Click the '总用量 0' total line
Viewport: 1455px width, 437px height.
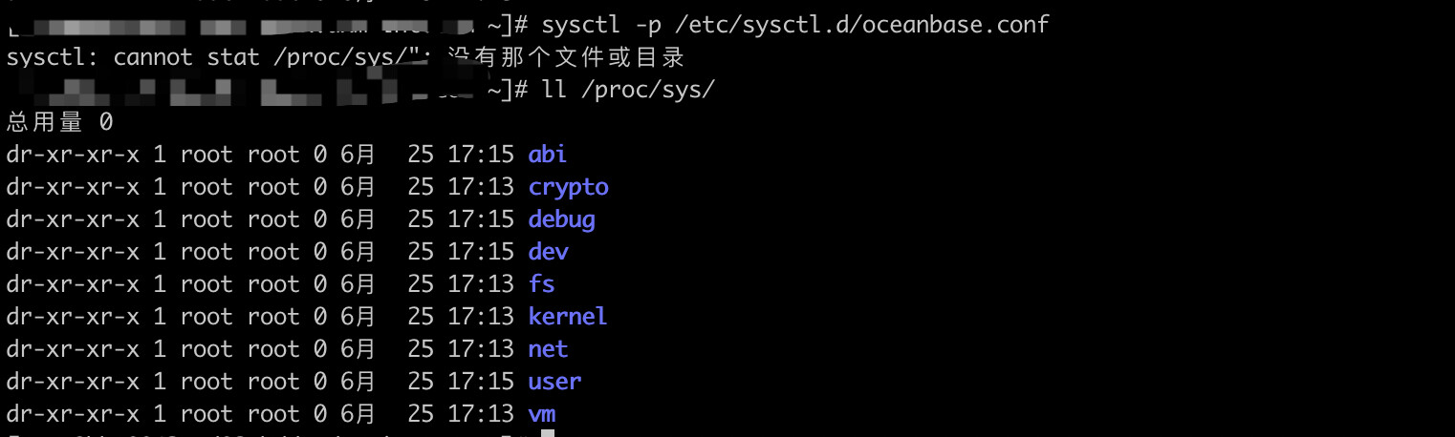point(59,121)
